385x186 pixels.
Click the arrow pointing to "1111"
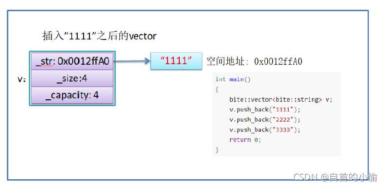click(x=132, y=61)
